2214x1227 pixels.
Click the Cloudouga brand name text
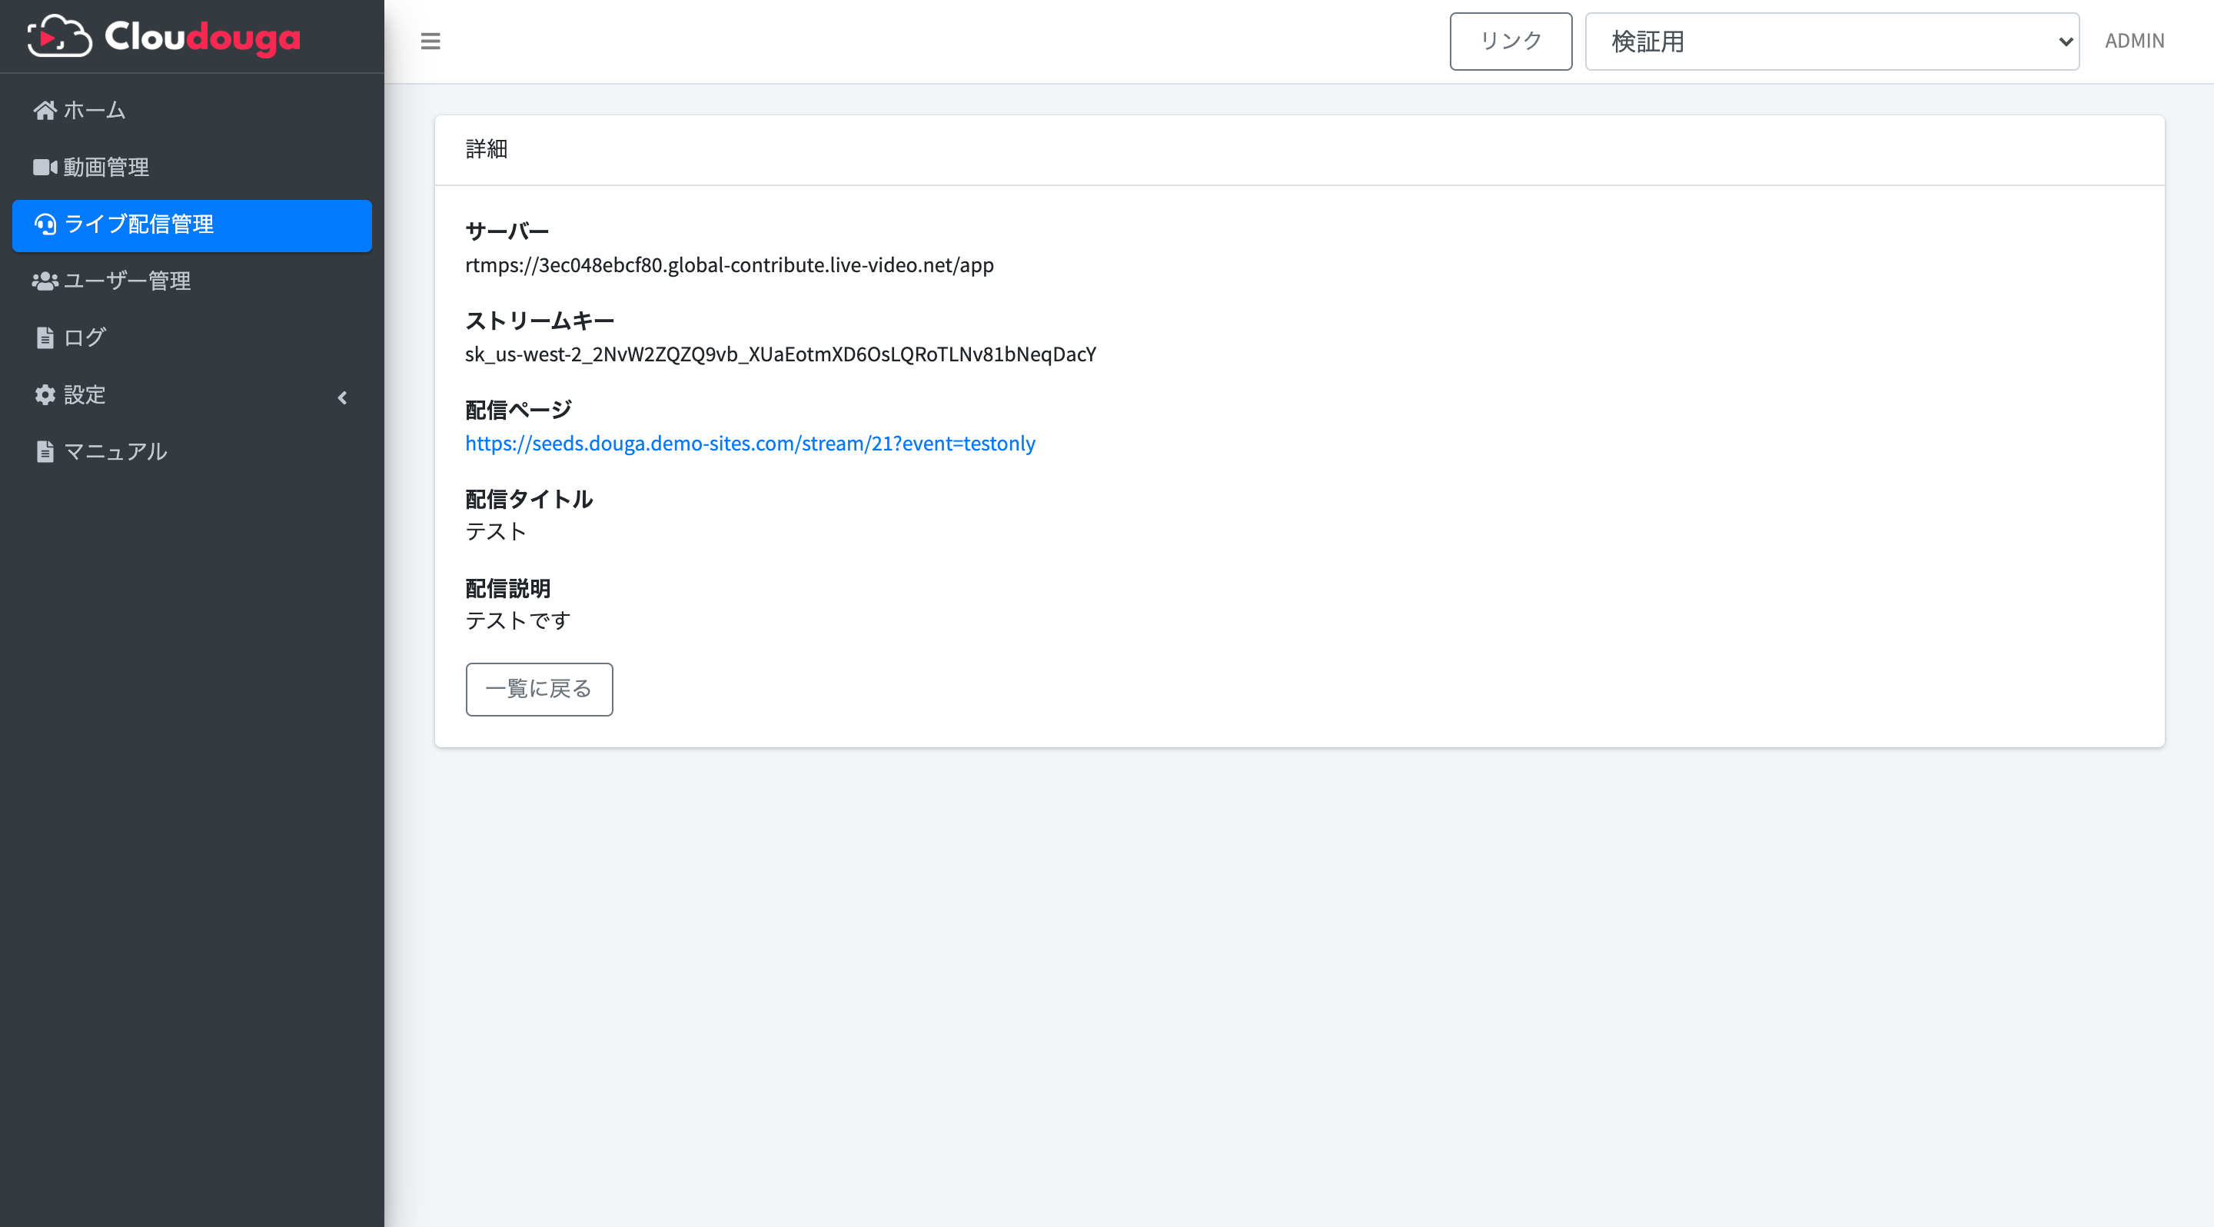tap(203, 38)
